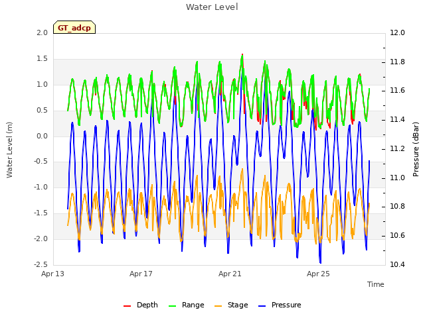The image size is (425, 318).
Task: Click the -2.5 left axis tick label
Action: point(41,264)
